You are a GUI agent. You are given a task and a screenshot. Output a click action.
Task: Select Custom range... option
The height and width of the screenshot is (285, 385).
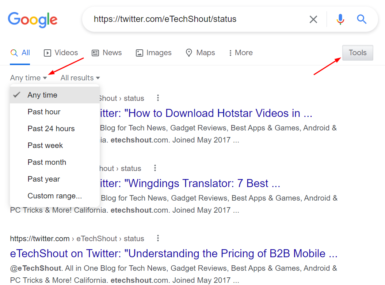54,196
